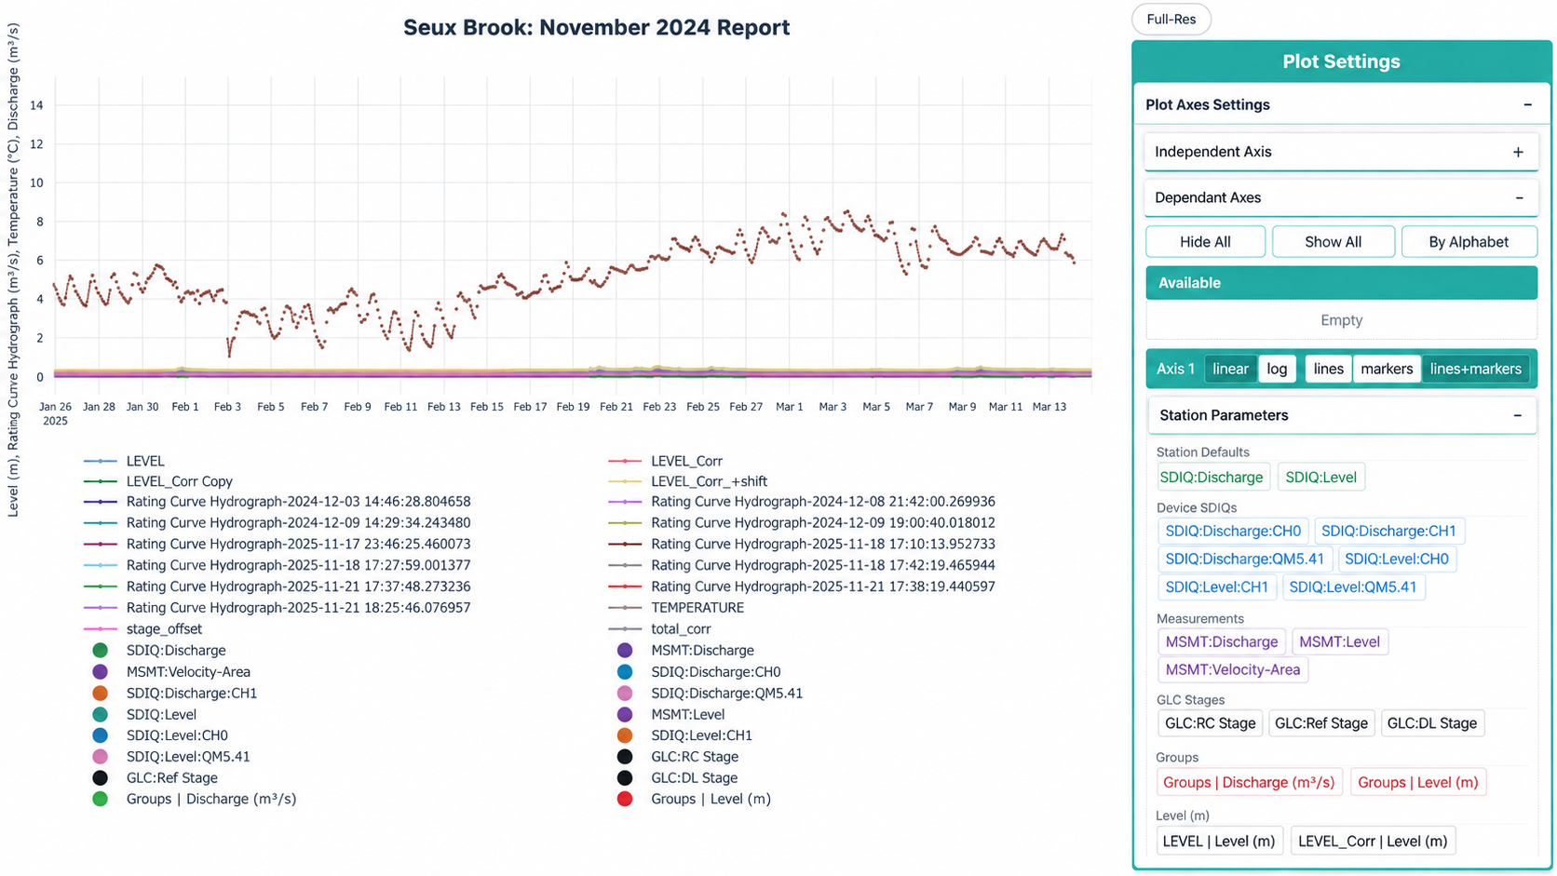
Task: Select Groups | Level (m) tag in settings
Action: [x=1418, y=783]
